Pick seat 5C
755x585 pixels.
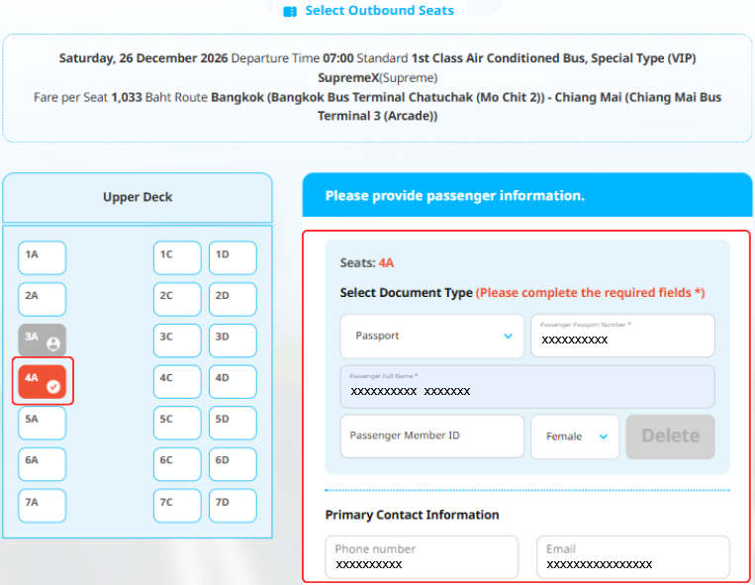pyautogui.click(x=177, y=423)
